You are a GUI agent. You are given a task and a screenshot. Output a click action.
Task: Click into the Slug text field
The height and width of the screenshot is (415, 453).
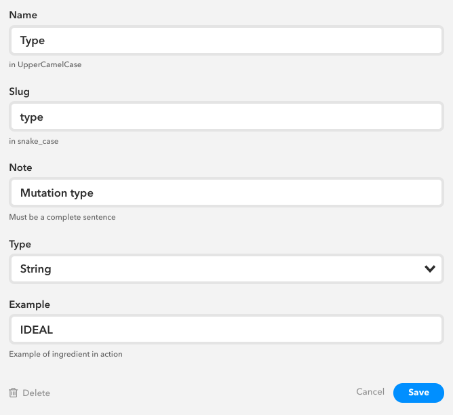click(226, 117)
